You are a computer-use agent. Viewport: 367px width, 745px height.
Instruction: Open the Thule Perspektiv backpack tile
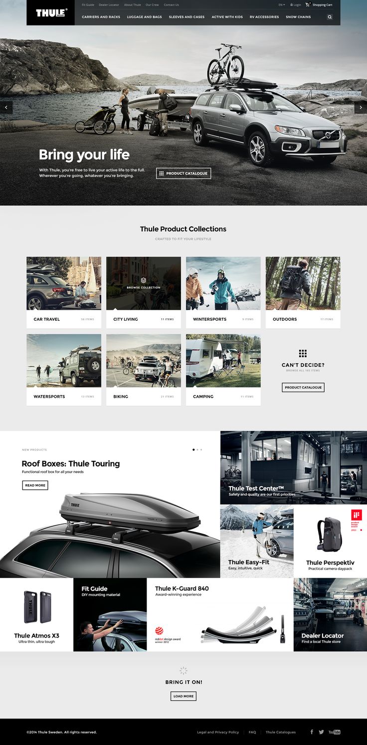pos(330,541)
